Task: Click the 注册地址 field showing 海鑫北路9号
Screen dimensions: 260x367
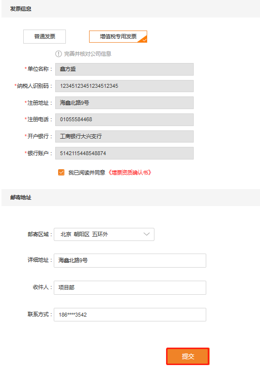Action: [x=124, y=103]
